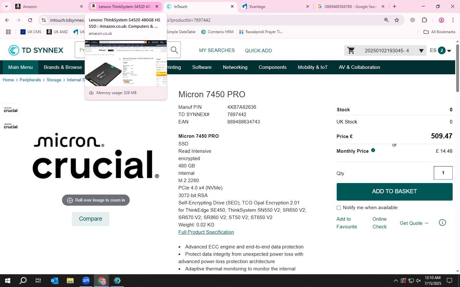Open the tab search dropdown arrow
This screenshot has width=460, height=287.
[x=6, y=6]
